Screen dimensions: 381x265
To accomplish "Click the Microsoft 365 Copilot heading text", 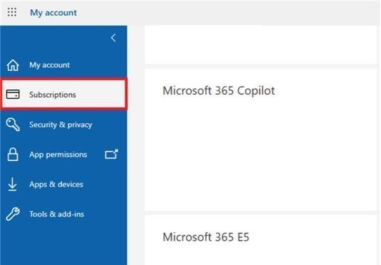I will coord(219,91).
